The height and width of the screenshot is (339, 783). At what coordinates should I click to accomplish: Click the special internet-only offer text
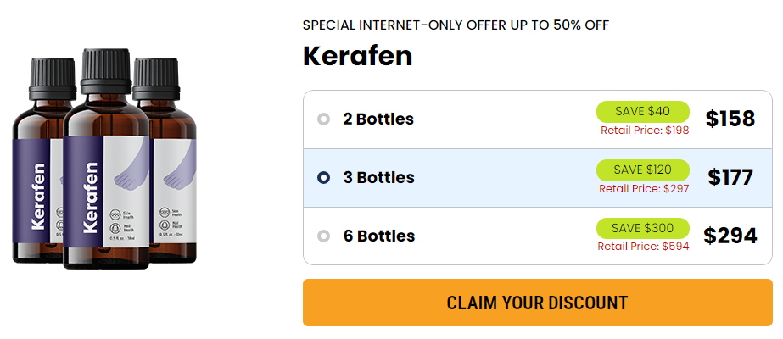456,25
